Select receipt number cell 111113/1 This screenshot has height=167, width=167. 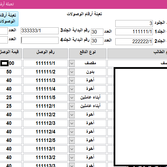pos(45,149)
